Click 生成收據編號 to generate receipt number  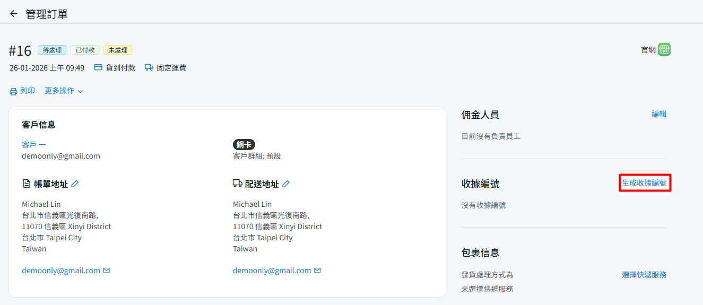click(644, 183)
